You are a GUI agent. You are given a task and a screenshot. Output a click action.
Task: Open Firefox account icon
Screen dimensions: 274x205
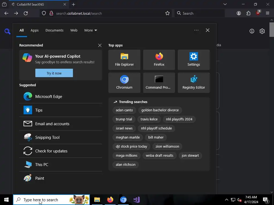[239, 13]
